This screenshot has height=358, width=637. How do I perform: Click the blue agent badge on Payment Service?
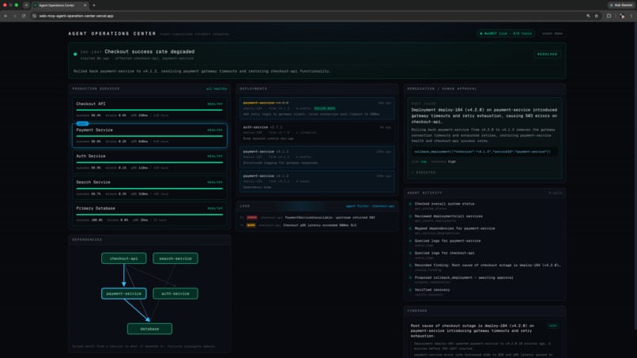(x=82, y=123)
